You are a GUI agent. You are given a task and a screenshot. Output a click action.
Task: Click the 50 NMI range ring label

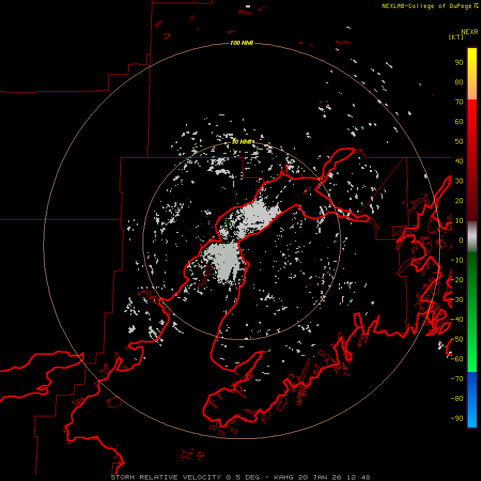click(242, 142)
